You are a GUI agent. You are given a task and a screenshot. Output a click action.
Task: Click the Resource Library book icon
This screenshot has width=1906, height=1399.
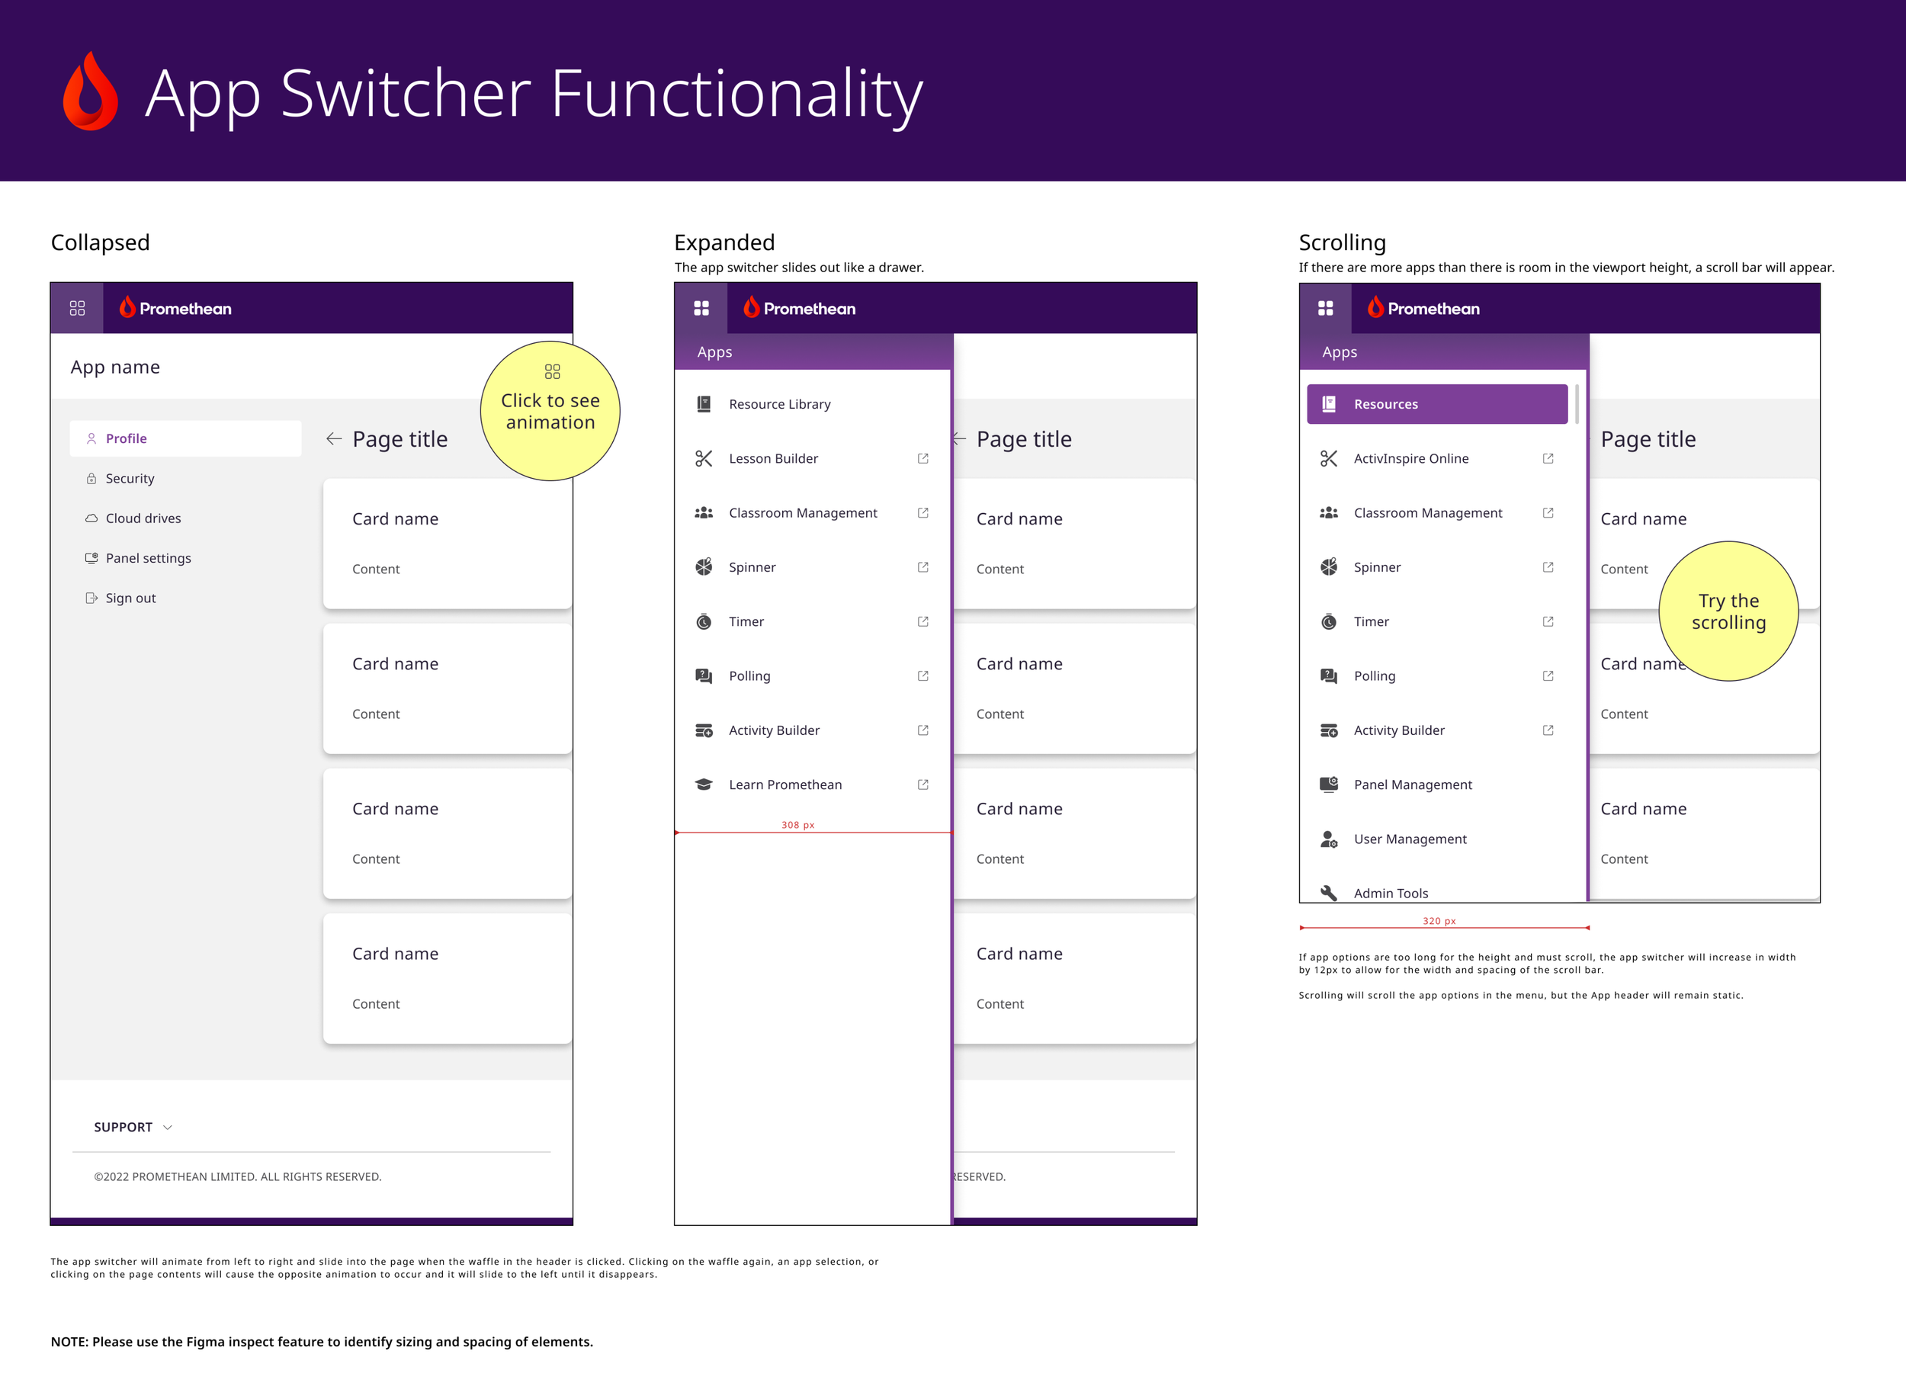[x=704, y=404]
